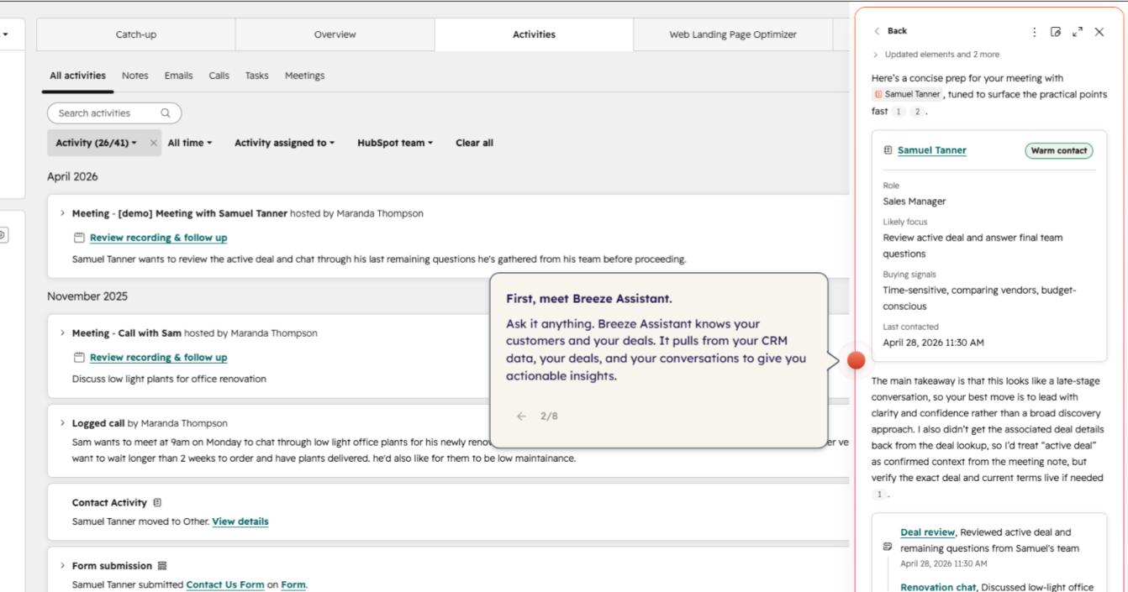
Task: Open Review recording & follow up for [demo] meeting
Action: pyautogui.click(x=158, y=238)
